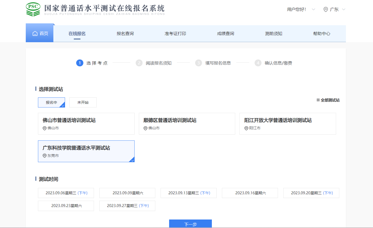Expand the 用户您好 user dropdown
Screen dimensions: 373x228
point(313,10)
